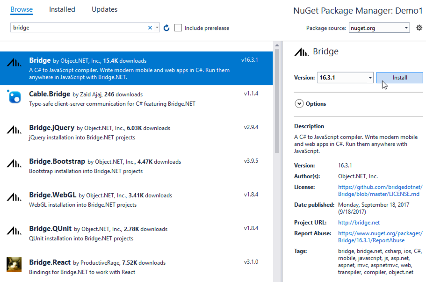Switch to the Browse tab
The image size is (426, 282).
[22, 9]
